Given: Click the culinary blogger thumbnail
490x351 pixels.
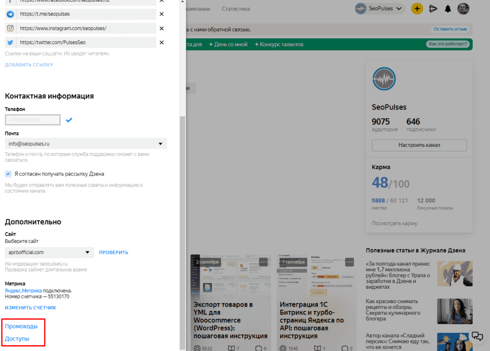Looking at the screenshot, I should click(x=455, y=311).
